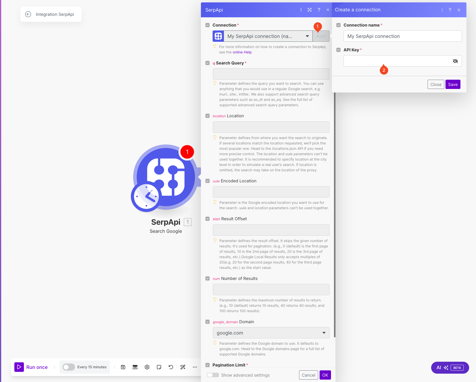
Task: Open the notes icon in bottom toolbar
Action: (x=159, y=367)
